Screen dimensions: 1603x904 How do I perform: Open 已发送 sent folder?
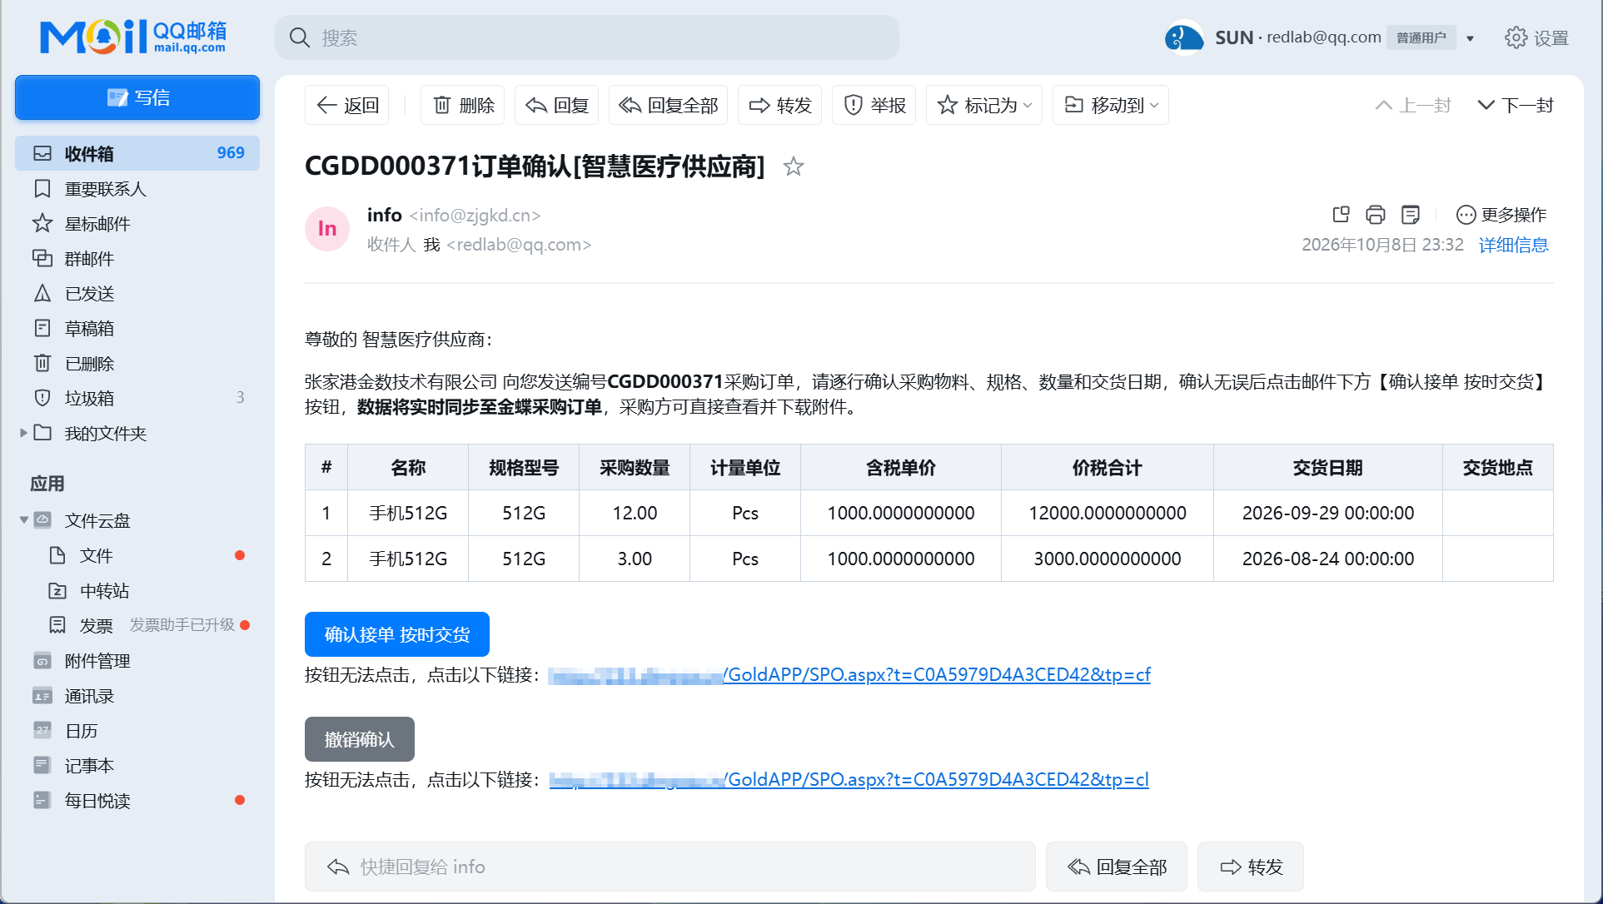pyautogui.click(x=137, y=294)
